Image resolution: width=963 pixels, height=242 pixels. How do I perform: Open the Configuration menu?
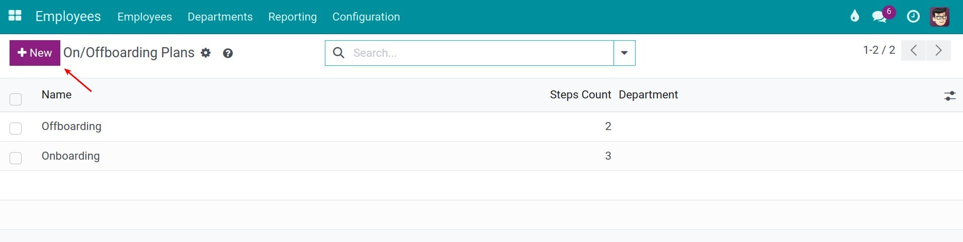(366, 17)
